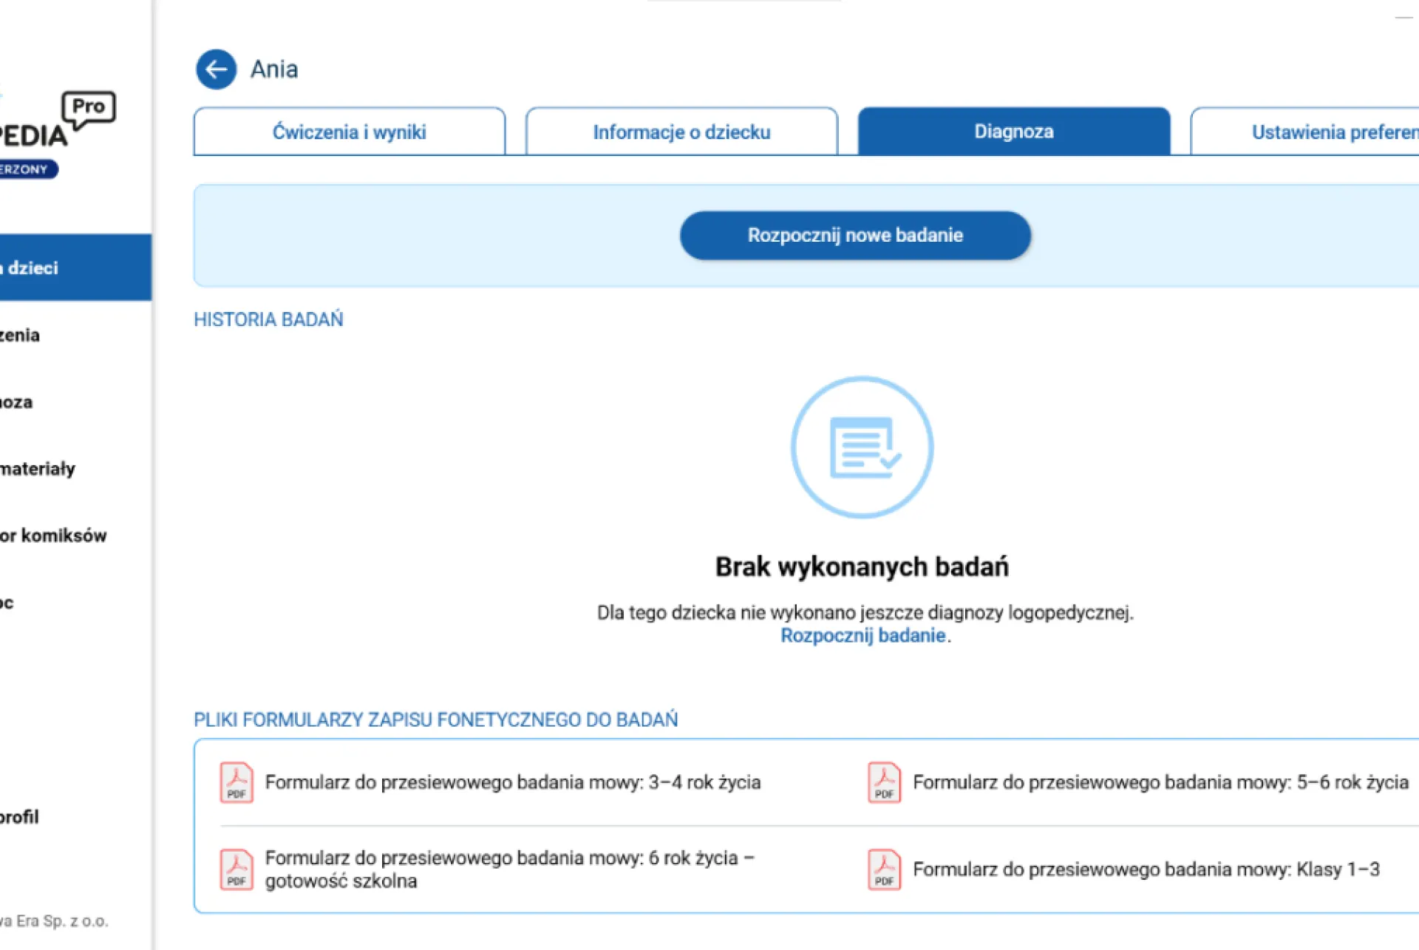This screenshot has height=950, width=1419.
Task: Open Formularz Klasy 1–3 file link
Action: 1146,869
